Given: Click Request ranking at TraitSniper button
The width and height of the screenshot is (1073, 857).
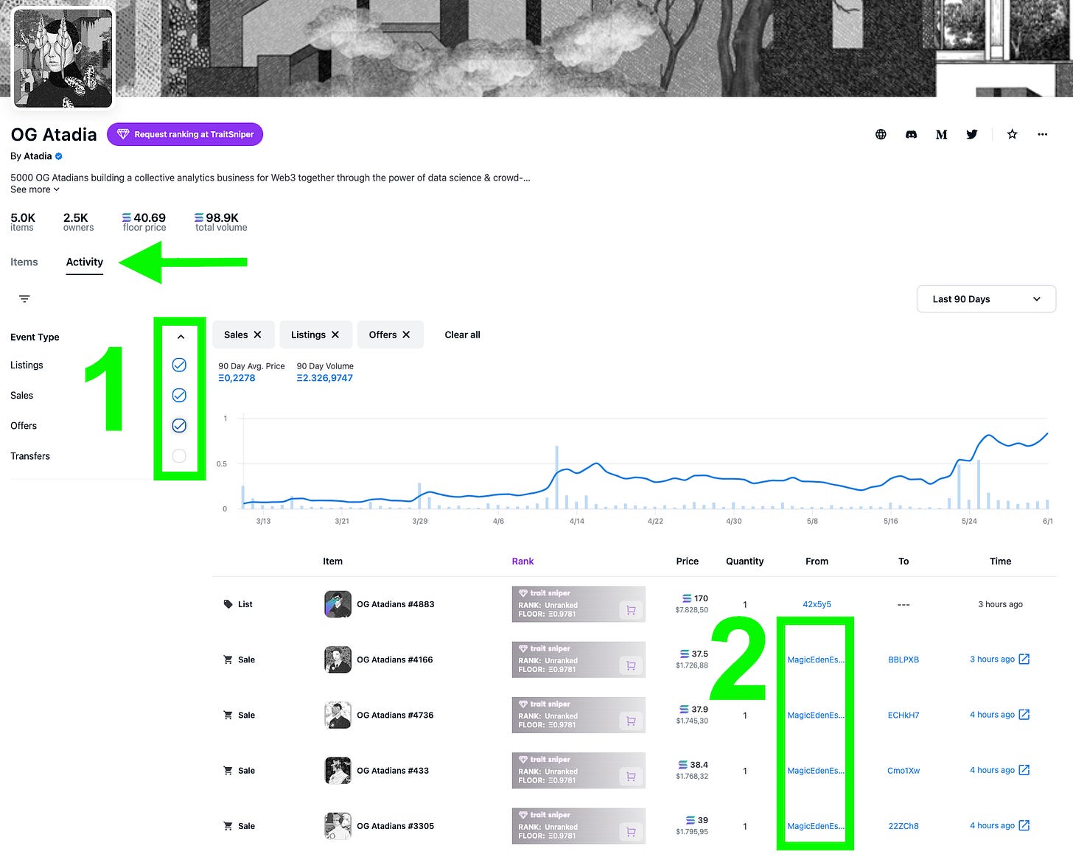Looking at the screenshot, I should pyautogui.click(x=185, y=134).
